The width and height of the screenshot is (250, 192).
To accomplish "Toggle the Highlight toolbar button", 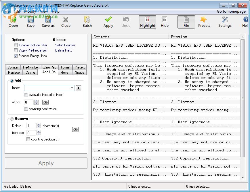I will [x=147, y=22].
